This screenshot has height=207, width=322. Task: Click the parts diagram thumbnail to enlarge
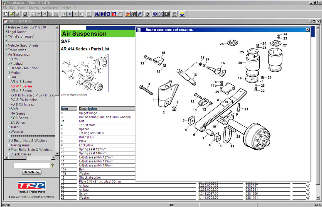(x=85, y=73)
